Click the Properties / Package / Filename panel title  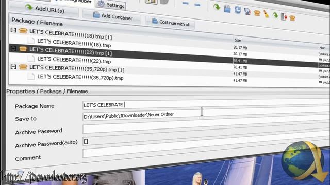coord(47,91)
